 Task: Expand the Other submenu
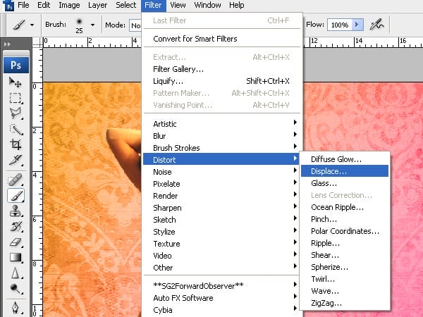pos(222,268)
